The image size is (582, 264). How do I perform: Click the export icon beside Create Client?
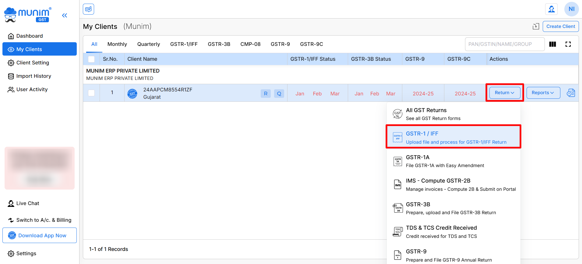(x=536, y=26)
